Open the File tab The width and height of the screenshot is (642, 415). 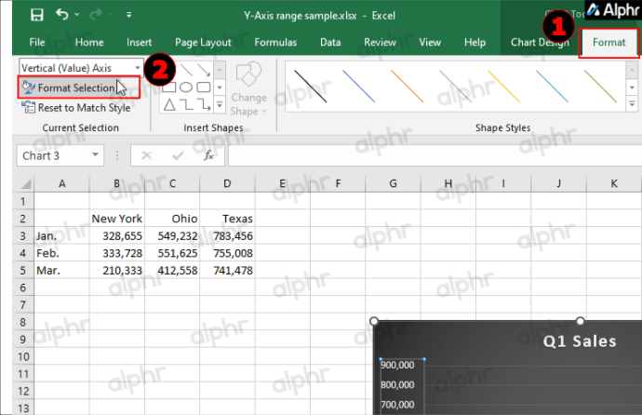(x=37, y=42)
